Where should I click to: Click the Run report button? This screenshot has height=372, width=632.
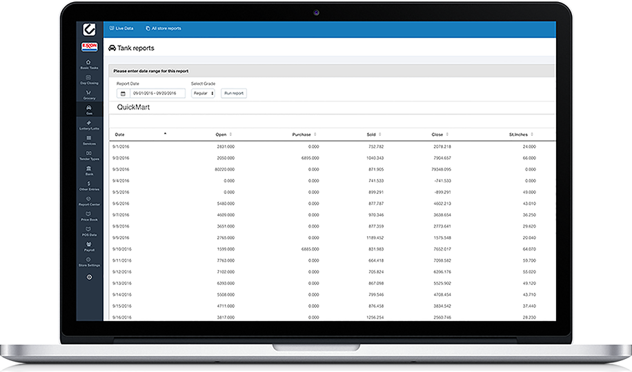point(234,93)
